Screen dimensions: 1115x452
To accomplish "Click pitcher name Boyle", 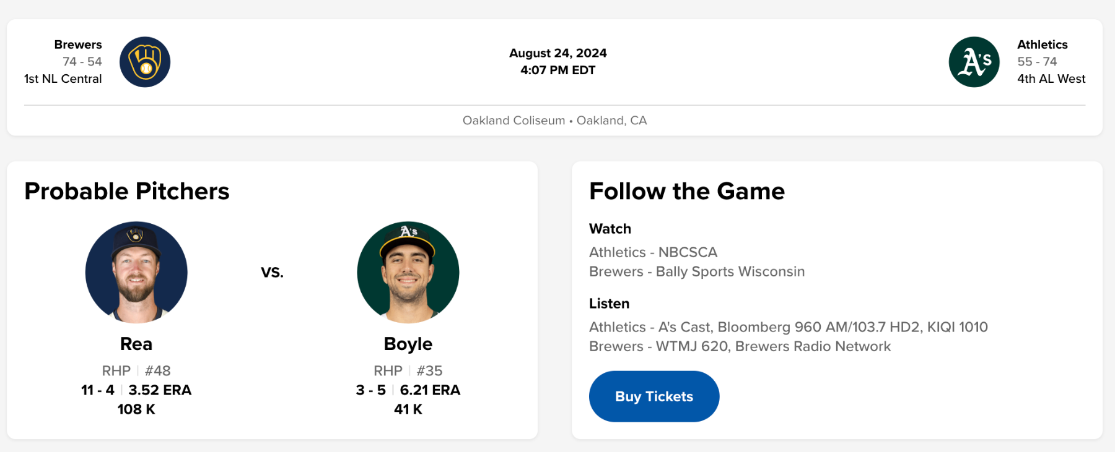I will tap(408, 344).
